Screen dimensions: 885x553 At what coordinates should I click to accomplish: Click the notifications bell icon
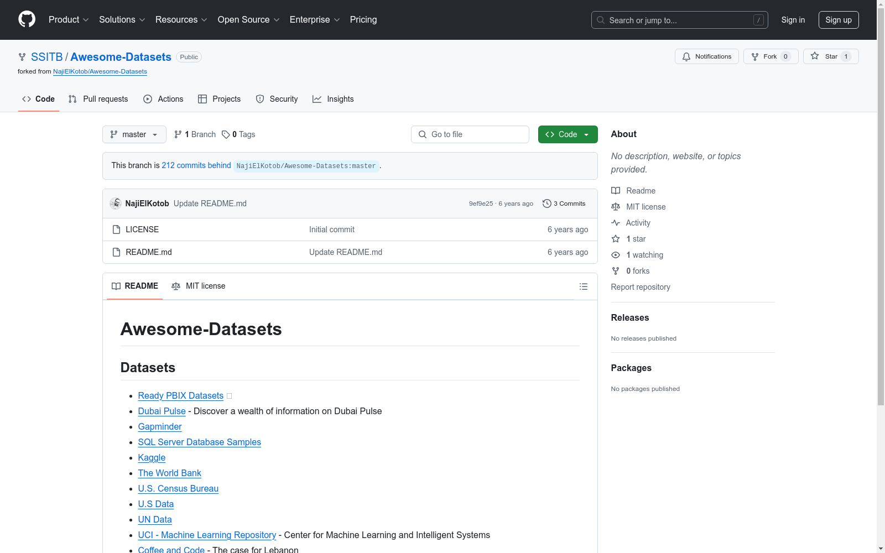tap(686, 56)
